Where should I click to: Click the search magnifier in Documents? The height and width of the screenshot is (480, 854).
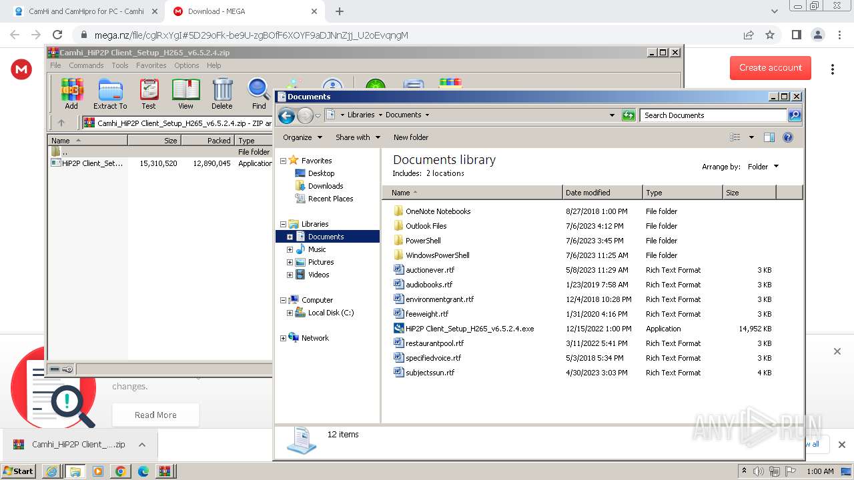tap(794, 115)
